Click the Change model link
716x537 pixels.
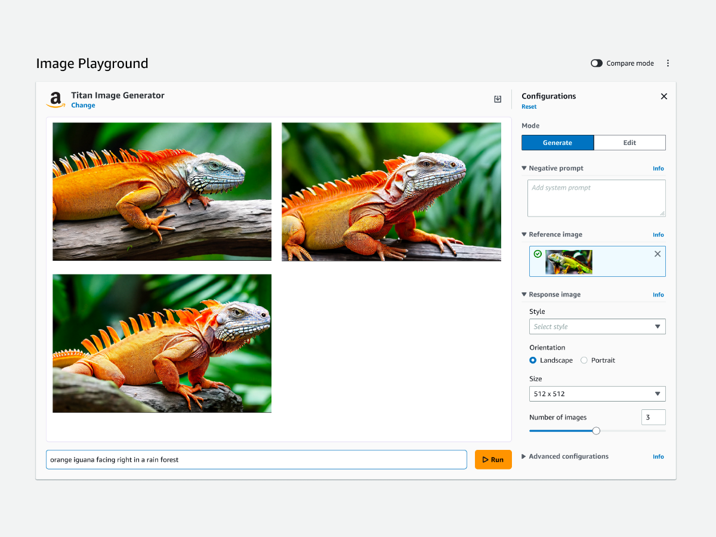[83, 106]
